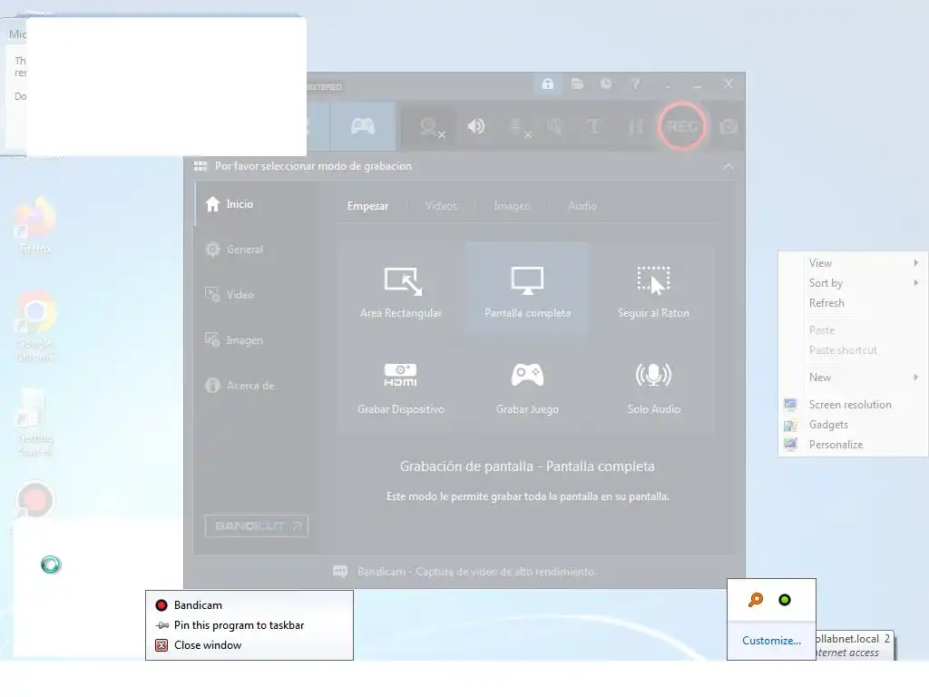Toggle the webcam overlay icon
Screen dimensions: 929x697
432,127
